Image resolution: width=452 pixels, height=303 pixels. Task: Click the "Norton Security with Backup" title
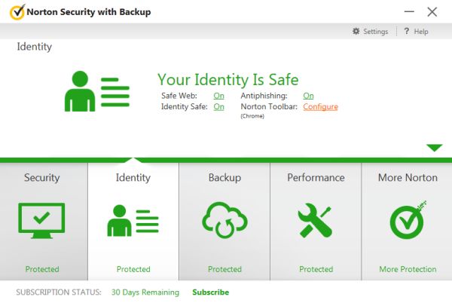(89, 12)
